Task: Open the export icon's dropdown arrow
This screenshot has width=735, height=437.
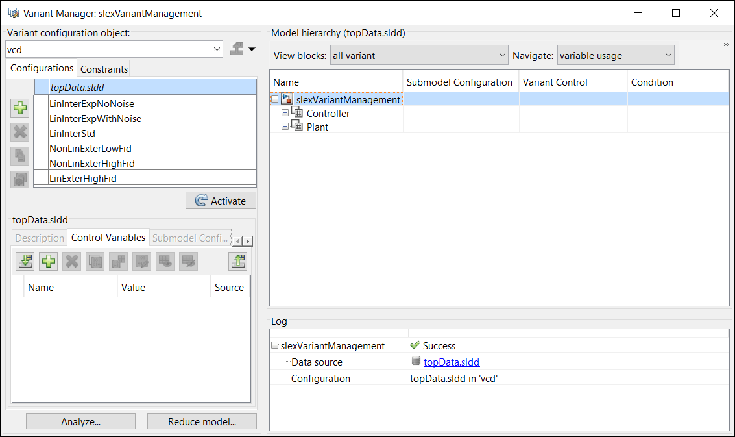Action: click(x=252, y=49)
